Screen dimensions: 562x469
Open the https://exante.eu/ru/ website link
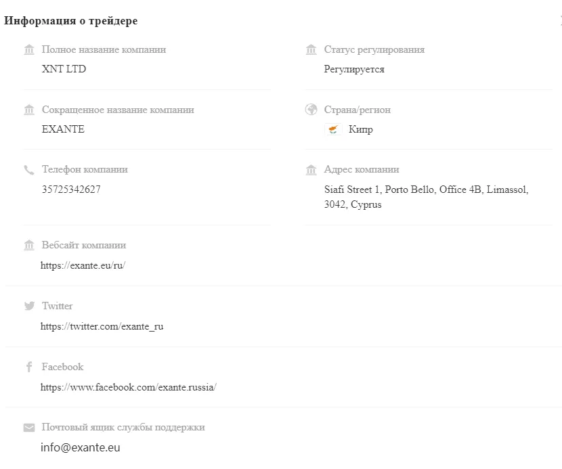pos(83,265)
